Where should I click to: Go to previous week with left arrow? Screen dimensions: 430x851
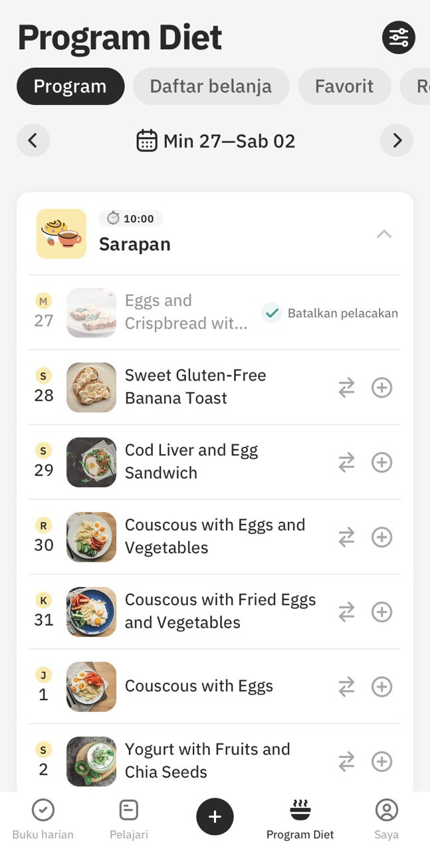click(33, 140)
